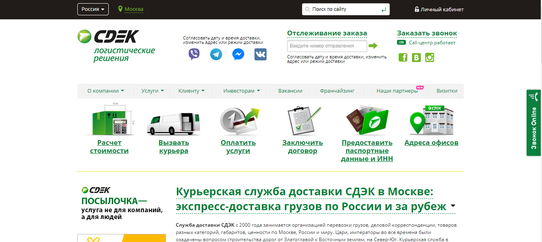Open VK messenger icon
Image resolution: width=542 pixels, height=242 pixels.
tap(261, 54)
